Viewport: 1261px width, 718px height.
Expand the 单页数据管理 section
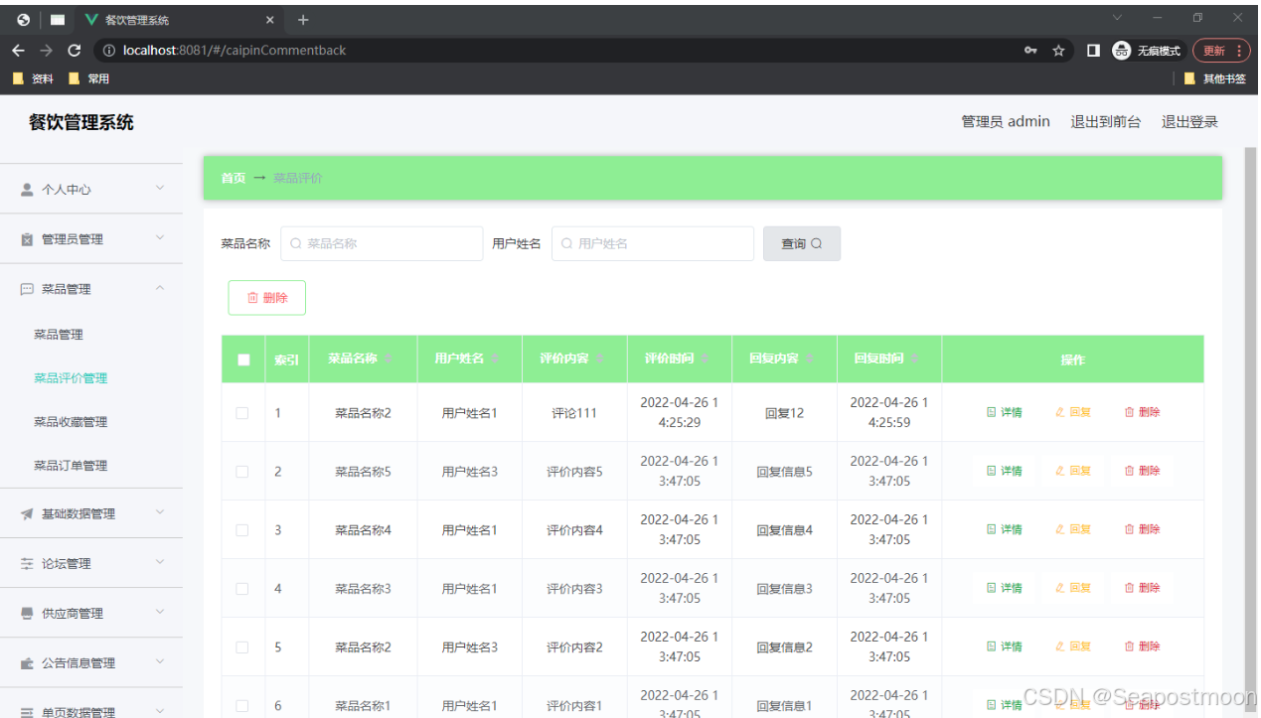91,709
